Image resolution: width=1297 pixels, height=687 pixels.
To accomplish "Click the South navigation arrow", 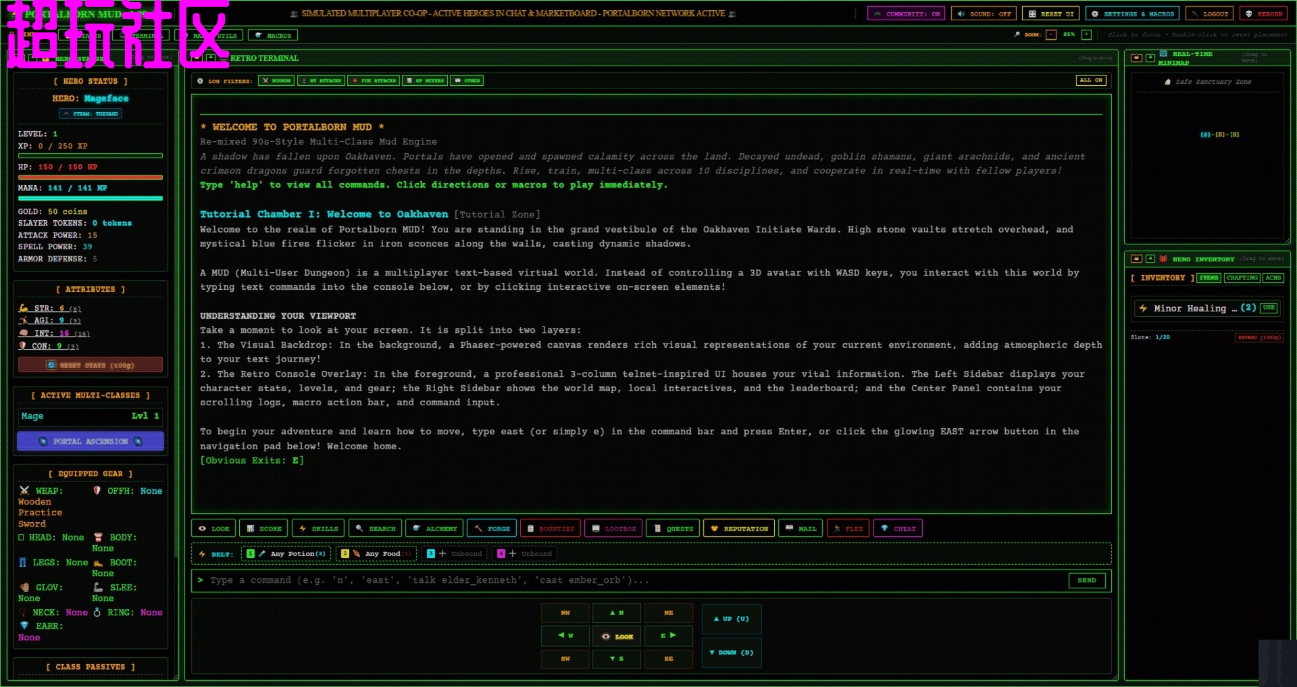I will tap(617, 659).
